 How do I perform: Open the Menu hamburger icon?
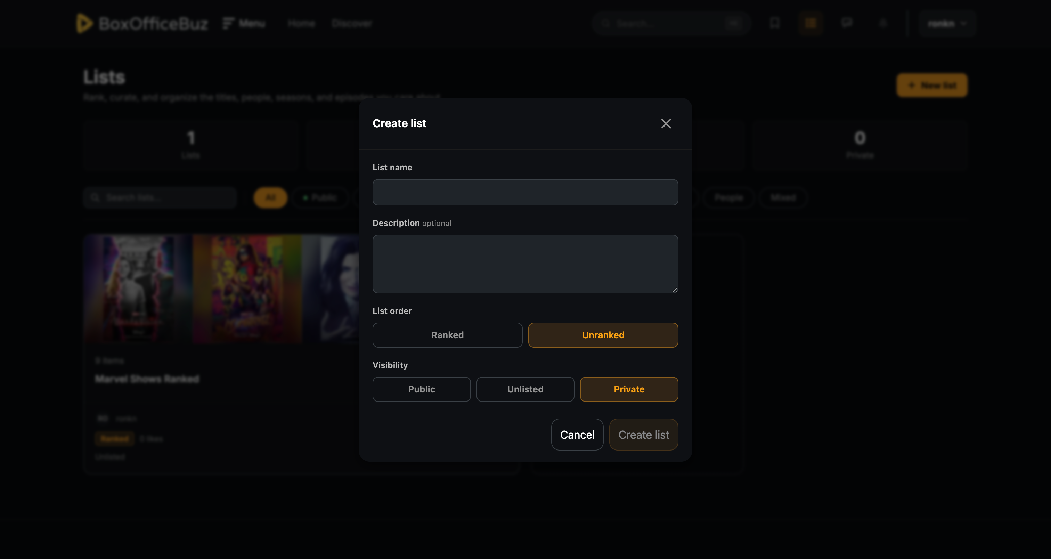(228, 23)
